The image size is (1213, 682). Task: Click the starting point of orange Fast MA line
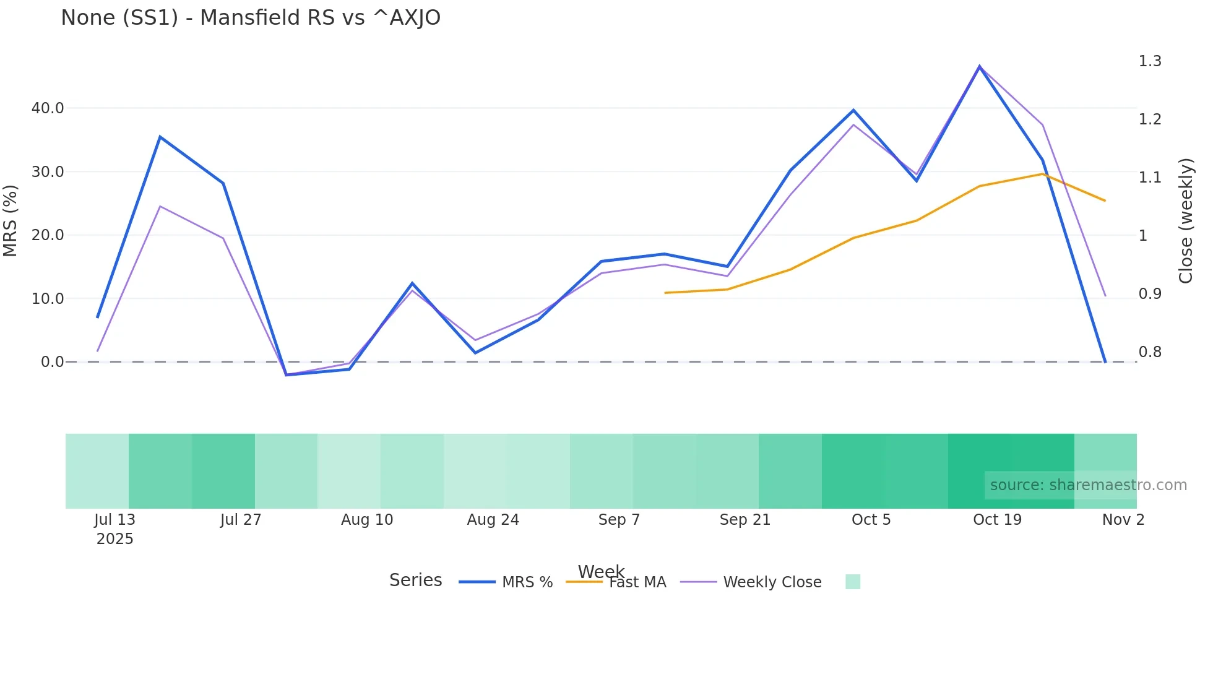click(665, 293)
